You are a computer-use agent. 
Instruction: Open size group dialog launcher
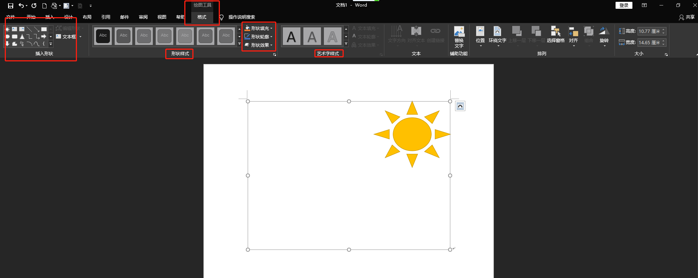point(666,54)
